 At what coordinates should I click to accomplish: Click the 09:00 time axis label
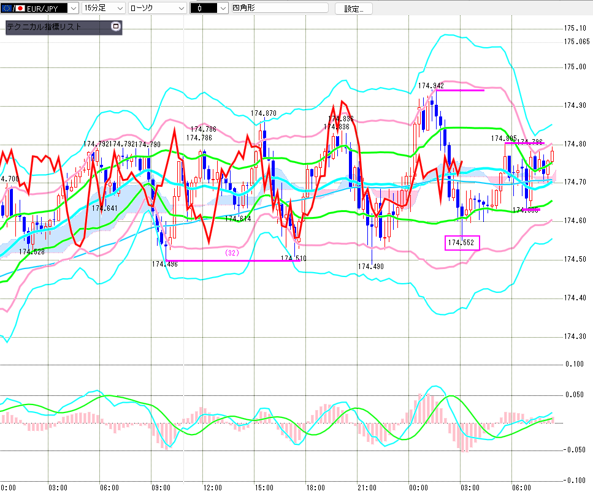coord(160,487)
